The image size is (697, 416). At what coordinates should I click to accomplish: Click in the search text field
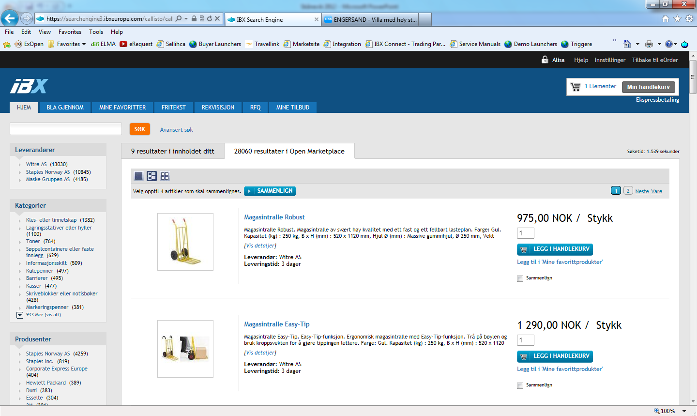point(66,129)
